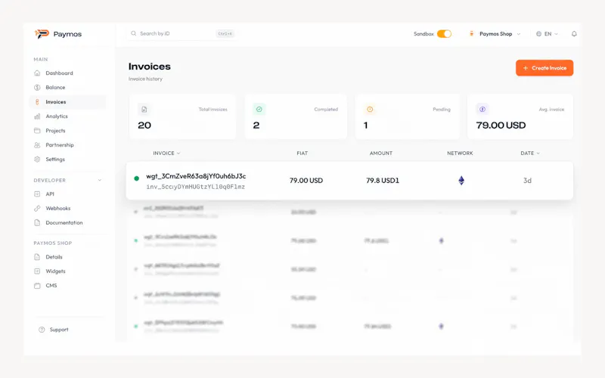Click the 79.00 USD average invoice value

click(x=501, y=125)
